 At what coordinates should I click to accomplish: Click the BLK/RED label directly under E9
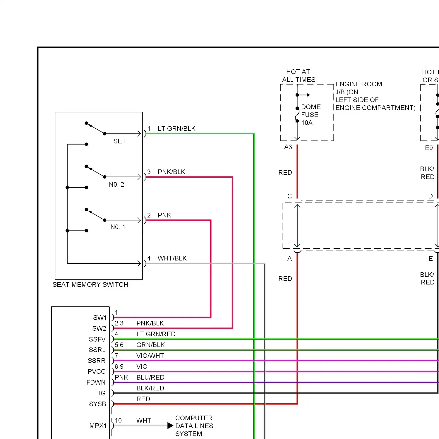tap(427, 173)
